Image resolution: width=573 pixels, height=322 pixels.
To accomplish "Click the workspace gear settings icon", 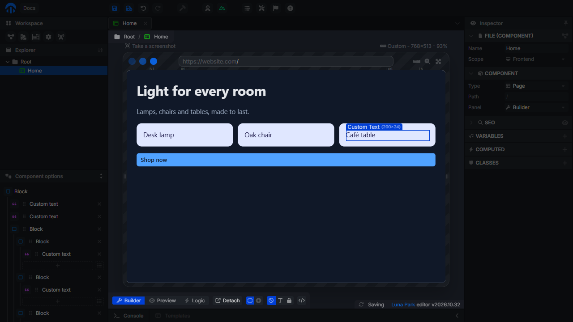I will pyautogui.click(x=48, y=37).
